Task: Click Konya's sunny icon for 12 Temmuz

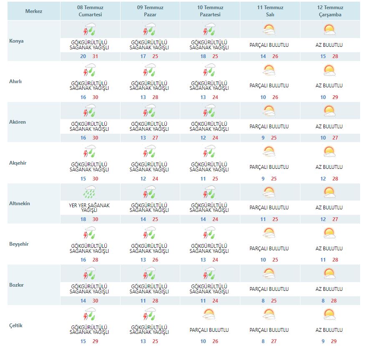Action: pyautogui.click(x=329, y=30)
